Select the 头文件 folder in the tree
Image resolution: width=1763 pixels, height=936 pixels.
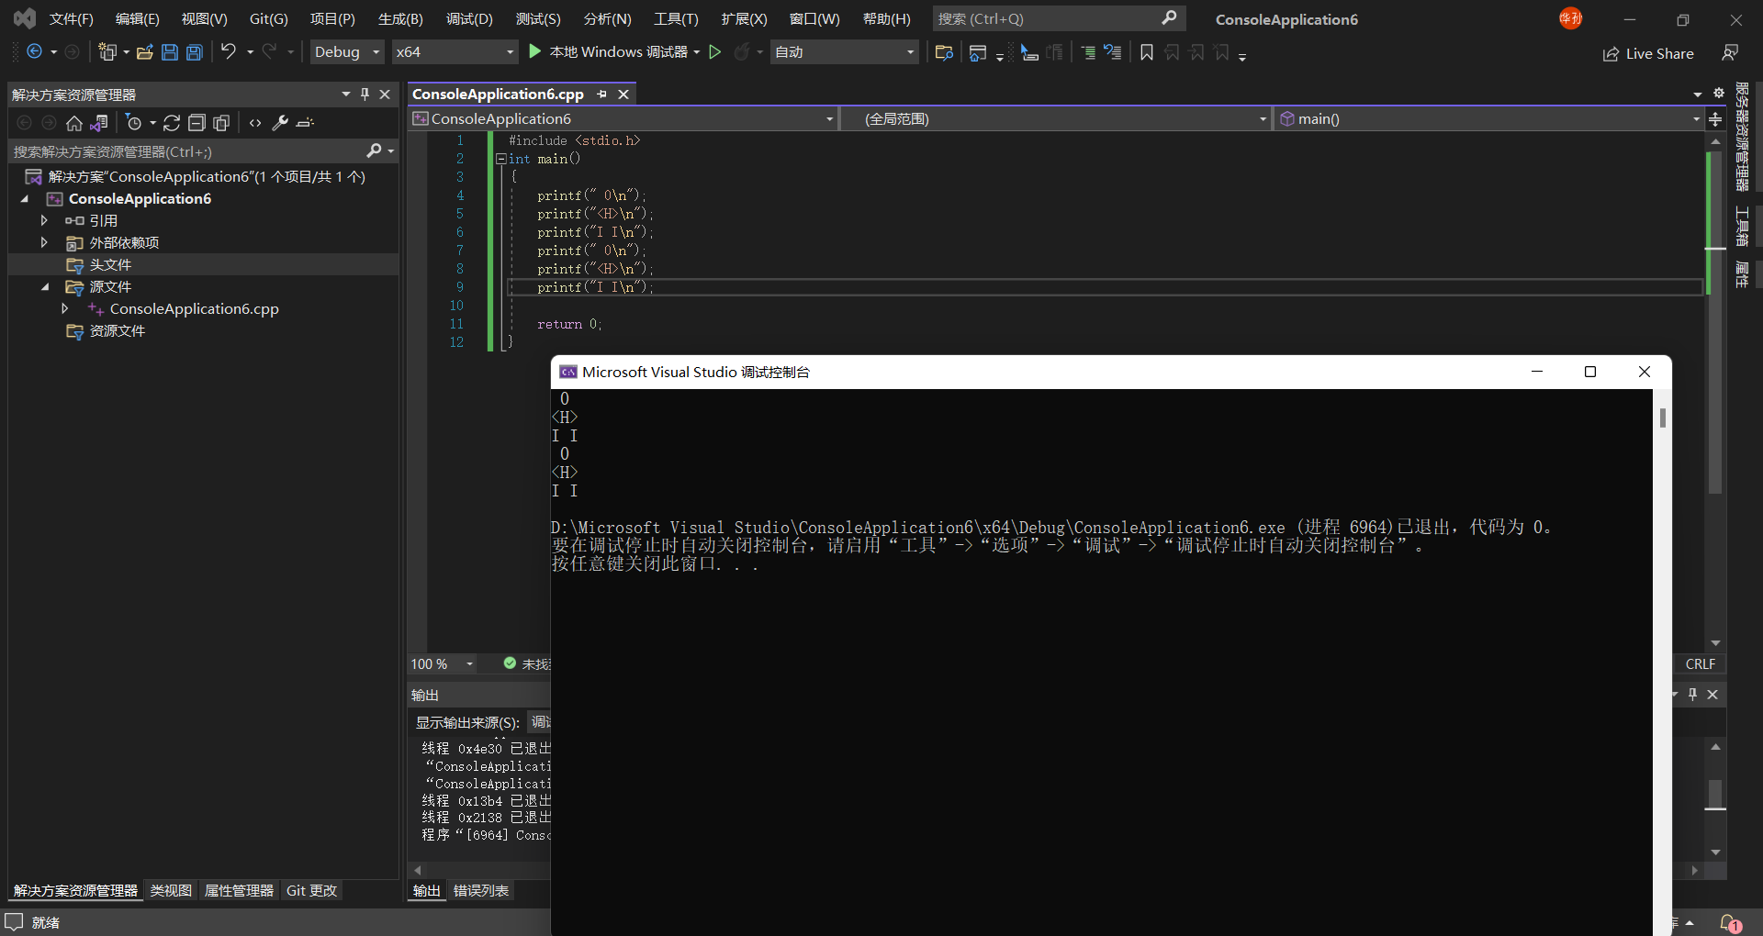point(110,265)
